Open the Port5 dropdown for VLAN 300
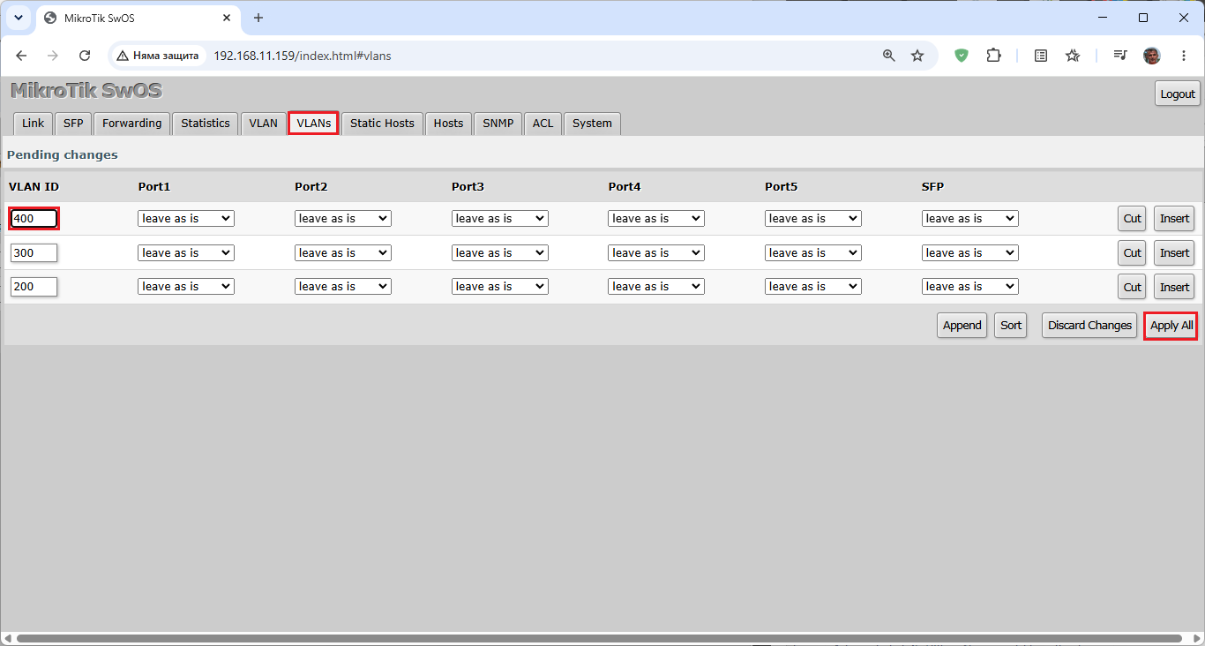 pos(812,253)
